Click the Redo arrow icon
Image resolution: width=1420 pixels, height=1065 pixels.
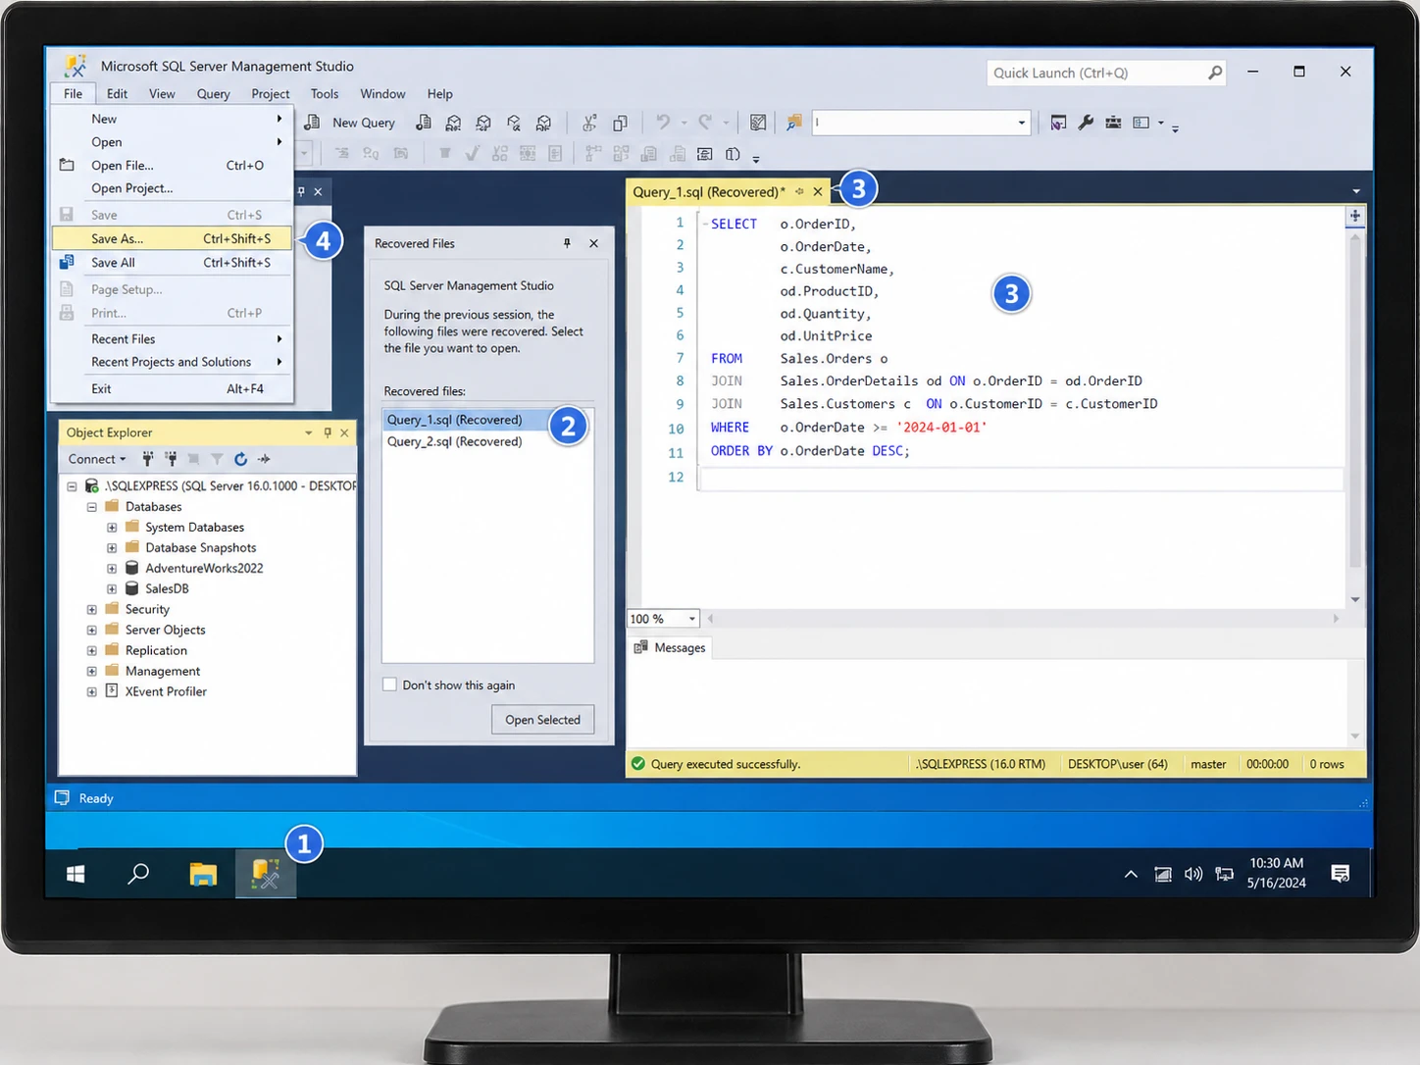tap(705, 123)
